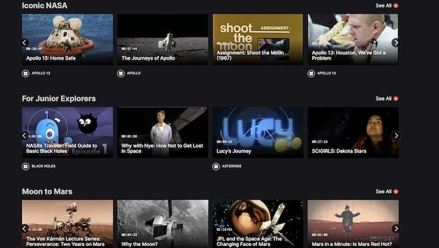
Task: Play SCIGIRLS: Dakota Stars video
Action: tap(353, 132)
